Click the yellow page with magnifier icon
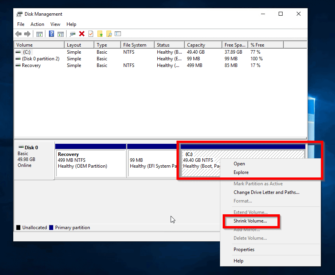This screenshot has width=335, height=275. (109, 34)
